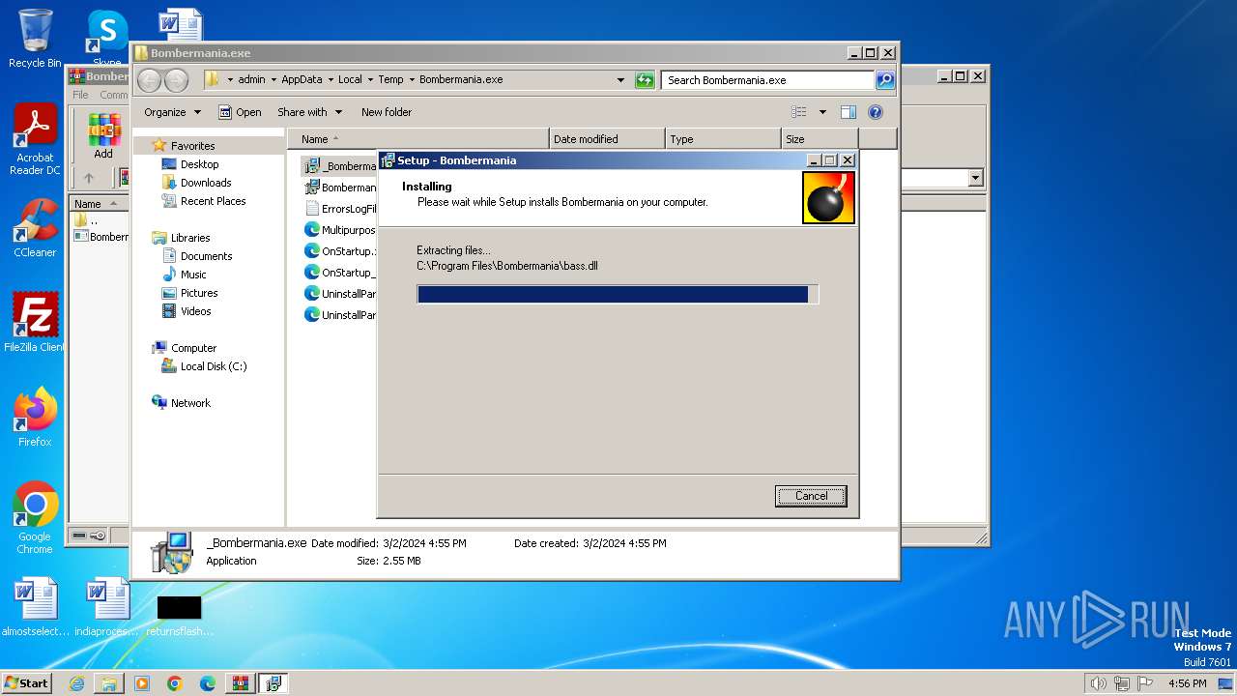Screen dimensions: 1237x696
Task: Click the Explorer forward navigation arrow
Action: click(x=176, y=80)
